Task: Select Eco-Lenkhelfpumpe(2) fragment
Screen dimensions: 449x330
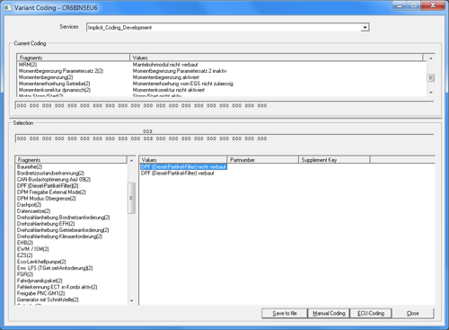Action: pos(41,262)
